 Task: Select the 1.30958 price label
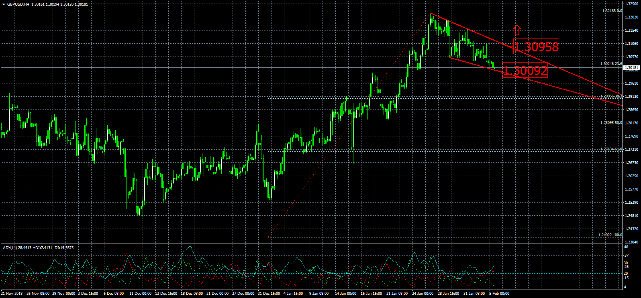tap(536, 47)
